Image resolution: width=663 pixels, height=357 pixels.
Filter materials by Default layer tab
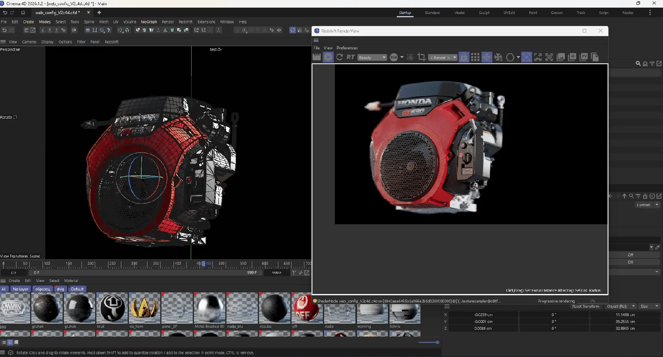(77, 289)
